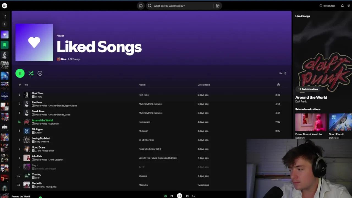Screen dimensions: 352x198
Task: Sort by duration clock icon
Action: (278, 85)
